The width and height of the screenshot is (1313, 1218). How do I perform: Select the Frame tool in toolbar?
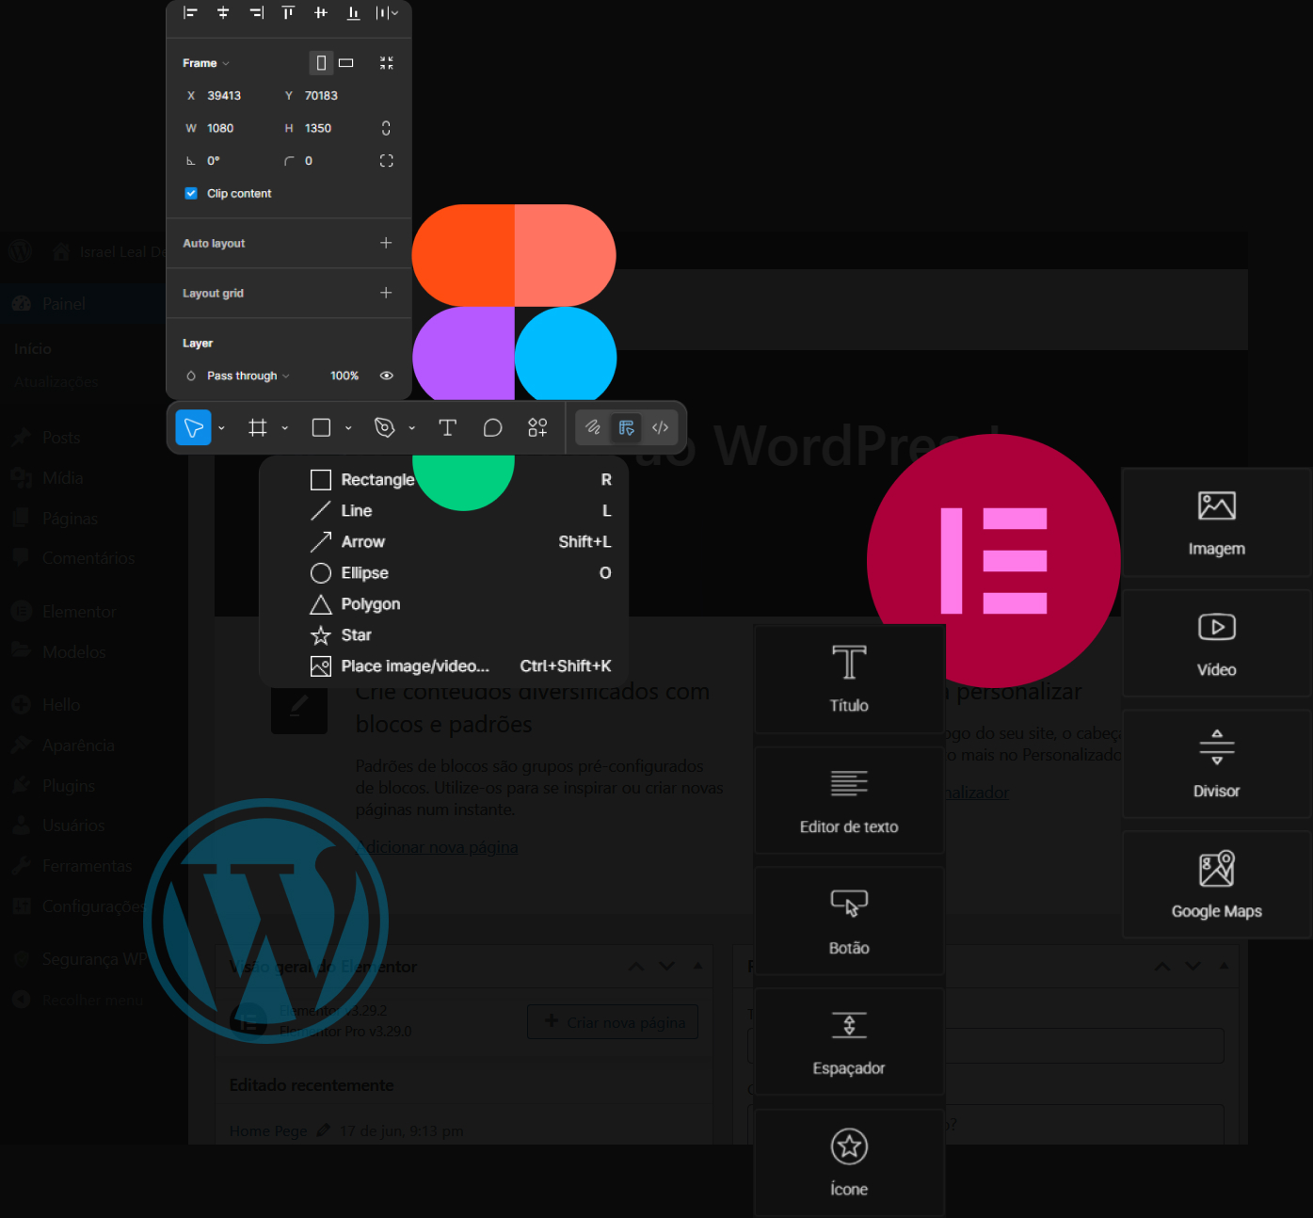pos(257,428)
